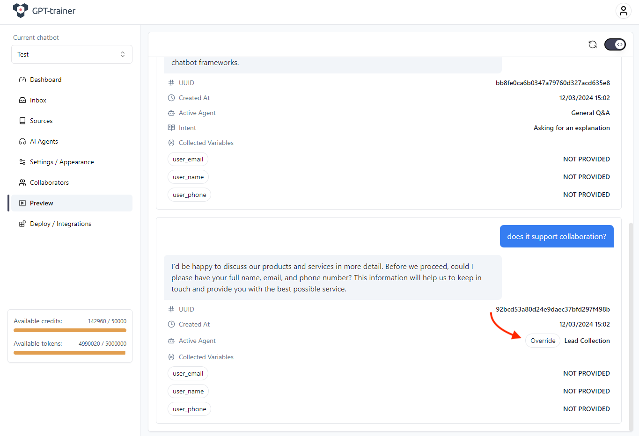Click the Deploy integrations grid icon

pos(22,224)
